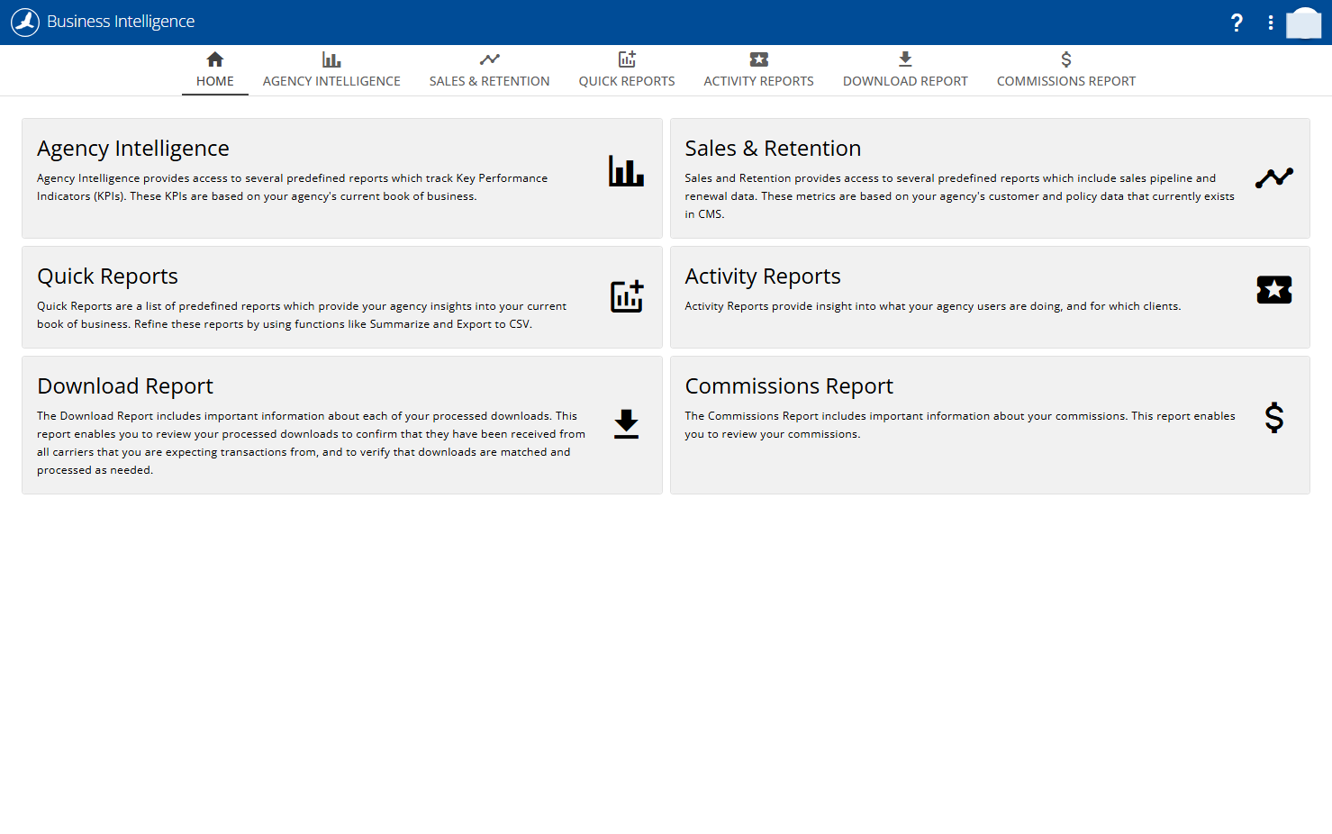Click the trend line icon above Sales & Retention tab
Screen dimensions: 1332x834
[x=489, y=59]
